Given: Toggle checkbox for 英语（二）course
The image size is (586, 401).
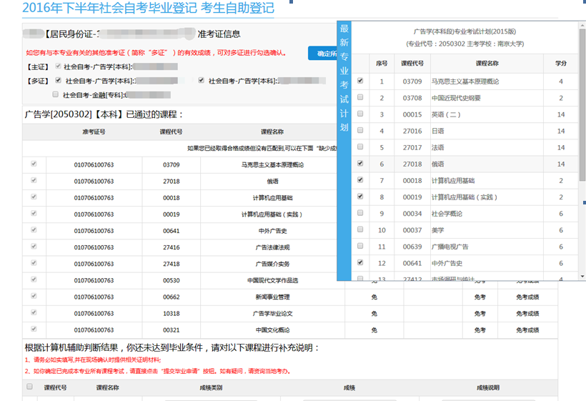Looking at the screenshot, I should point(359,114).
